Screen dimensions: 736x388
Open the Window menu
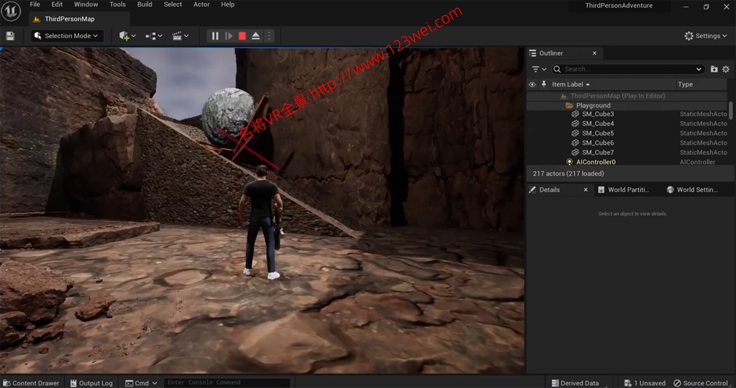[85, 4]
